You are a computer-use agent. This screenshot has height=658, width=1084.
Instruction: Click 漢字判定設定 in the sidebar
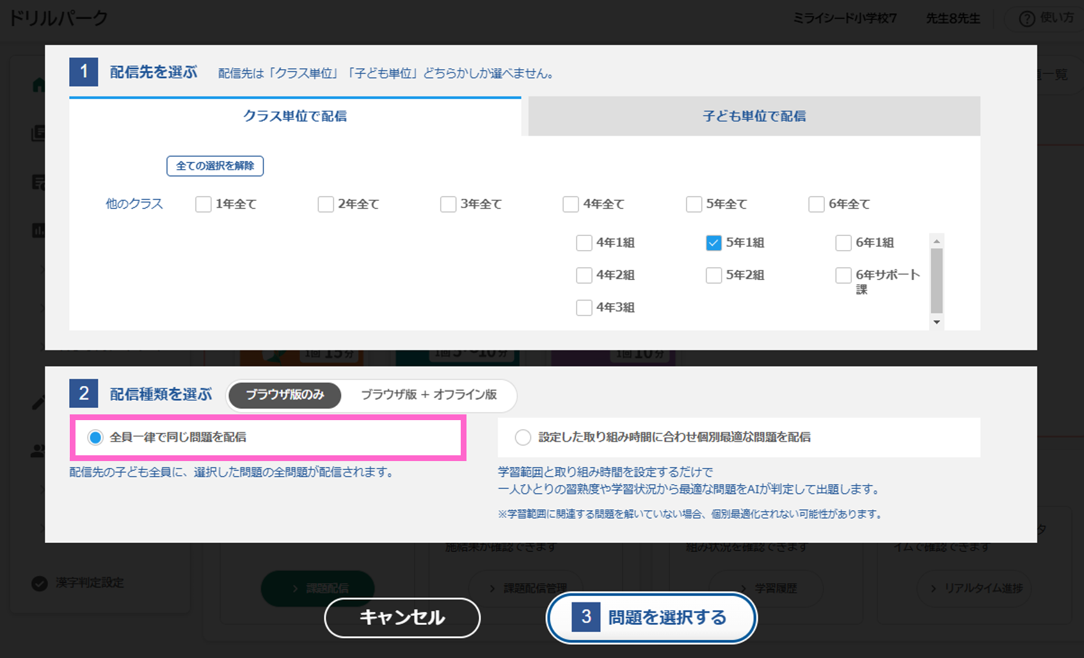pyautogui.click(x=90, y=583)
